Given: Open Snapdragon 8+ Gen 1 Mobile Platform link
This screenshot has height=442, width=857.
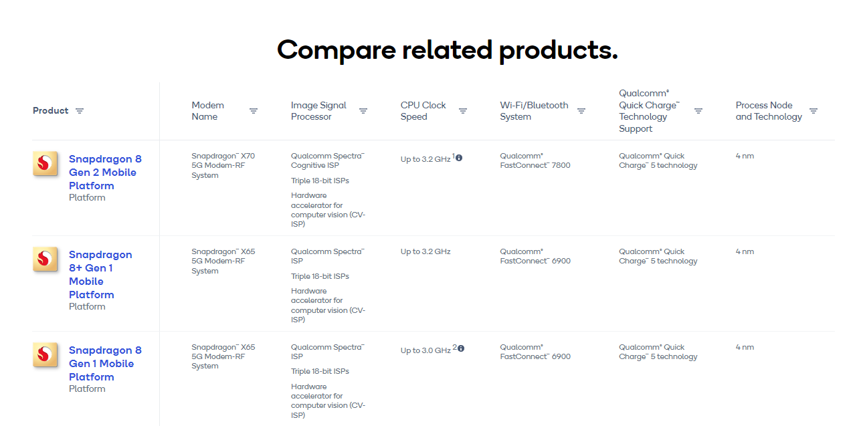Looking at the screenshot, I should pyautogui.click(x=100, y=275).
